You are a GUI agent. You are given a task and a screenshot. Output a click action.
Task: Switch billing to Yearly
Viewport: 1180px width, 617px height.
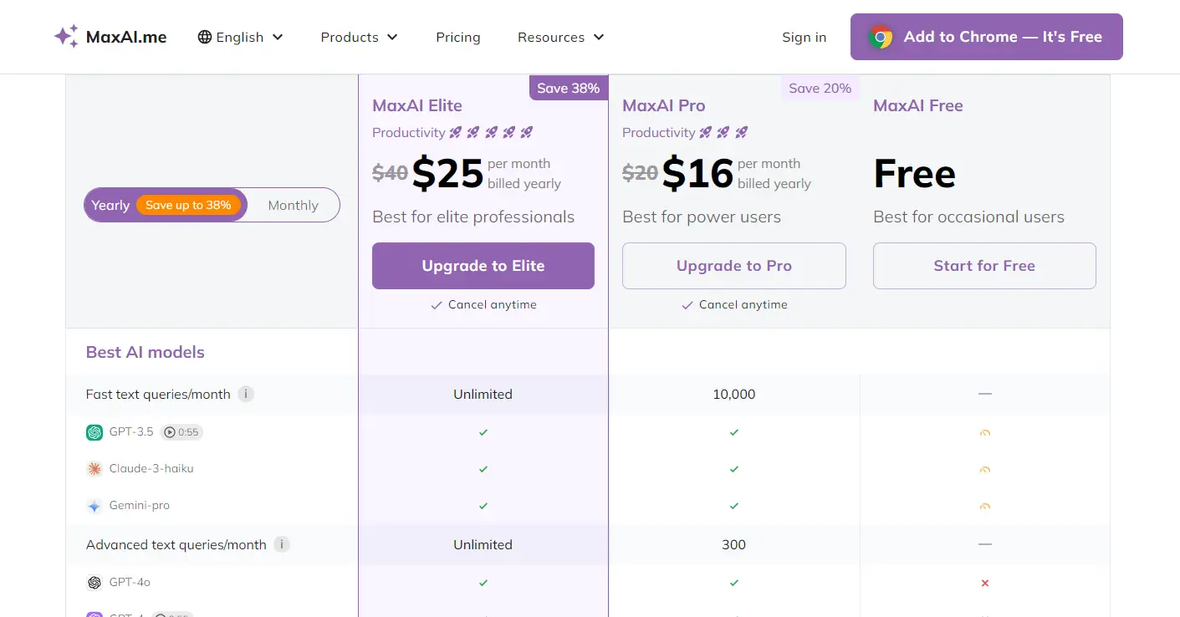166,205
